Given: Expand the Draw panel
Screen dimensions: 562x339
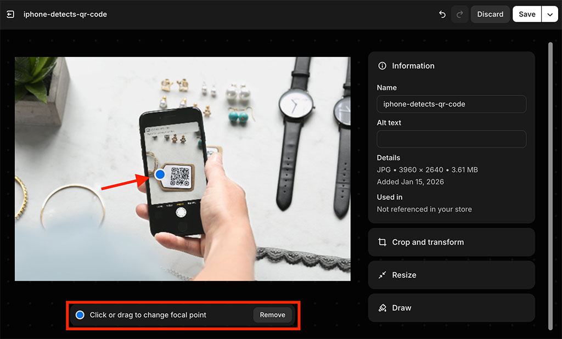Looking at the screenshot, I should click(451, 308).
